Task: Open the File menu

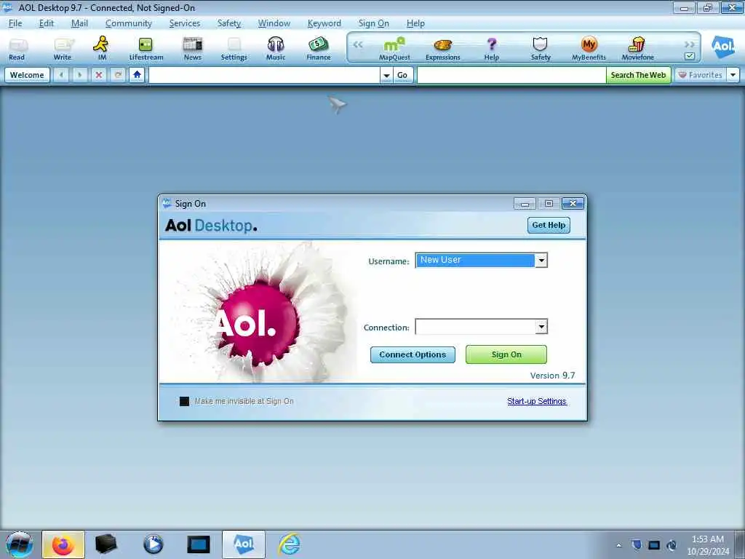Action: [15, 23]
